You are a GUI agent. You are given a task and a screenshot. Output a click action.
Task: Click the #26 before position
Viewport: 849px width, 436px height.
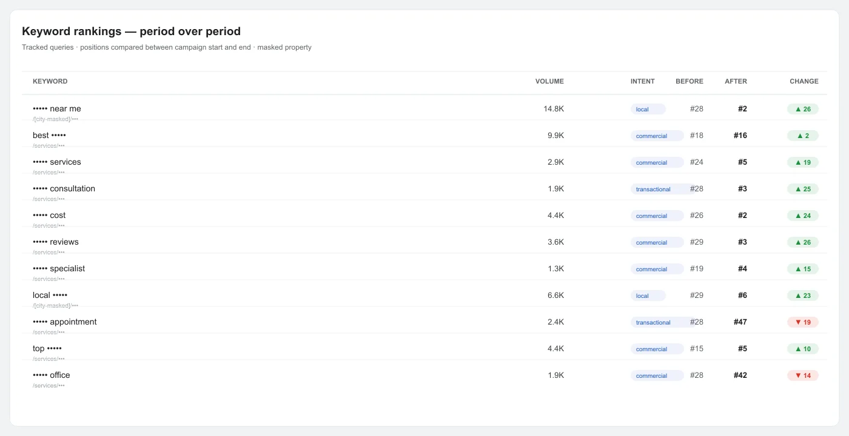pos(697,216)
